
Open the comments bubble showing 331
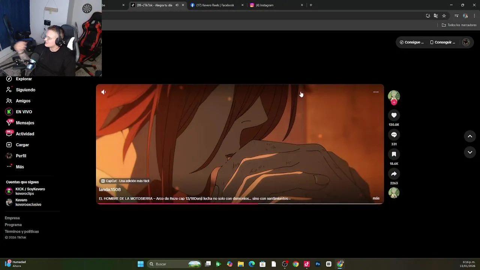point(394,135)
